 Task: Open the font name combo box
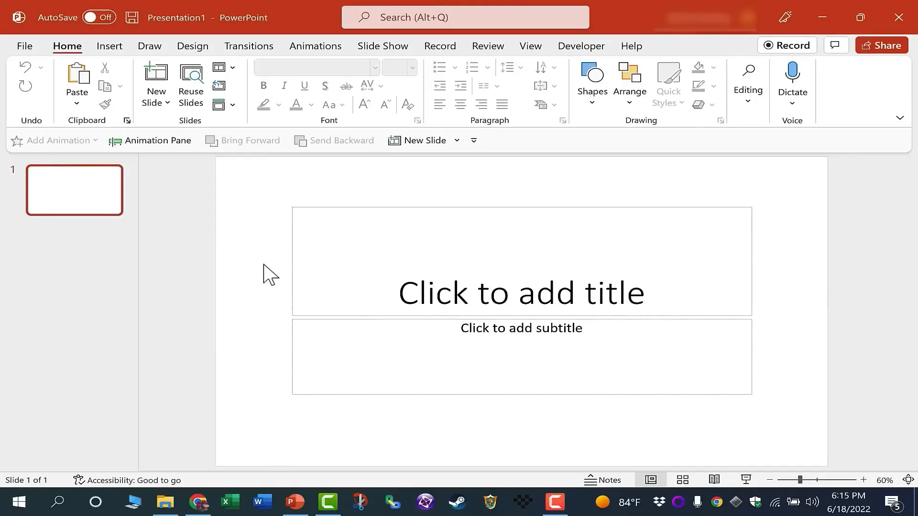(x=317, y=67)
